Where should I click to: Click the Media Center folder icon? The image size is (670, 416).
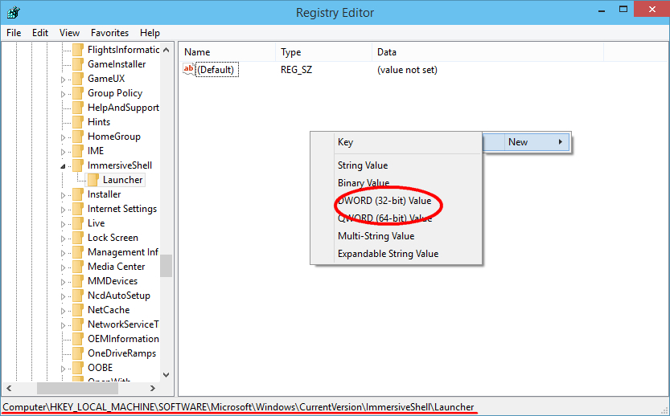78,267
